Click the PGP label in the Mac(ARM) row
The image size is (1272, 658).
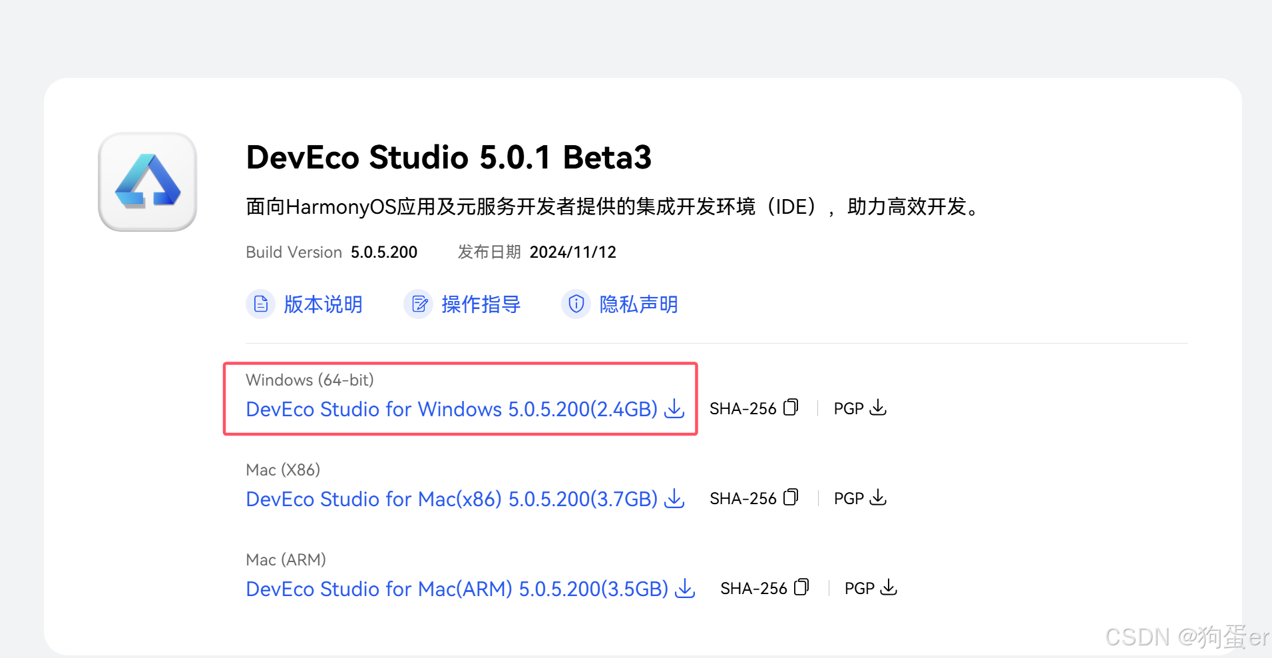[859, 589]
